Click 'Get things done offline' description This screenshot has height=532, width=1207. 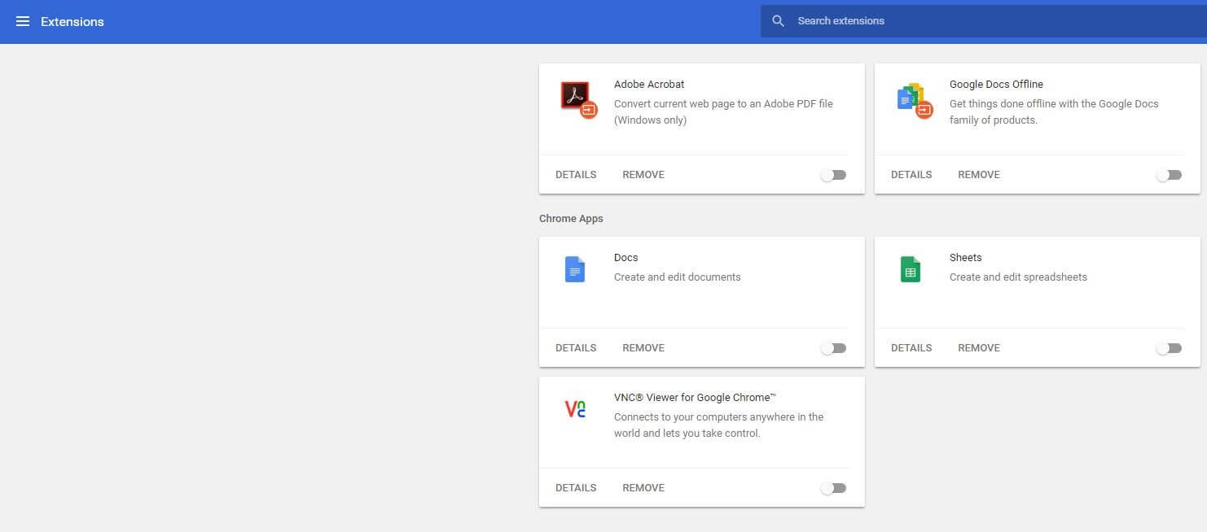(x=1054, y=112)
